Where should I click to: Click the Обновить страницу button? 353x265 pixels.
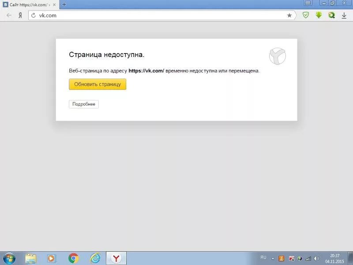pos(98,84)
